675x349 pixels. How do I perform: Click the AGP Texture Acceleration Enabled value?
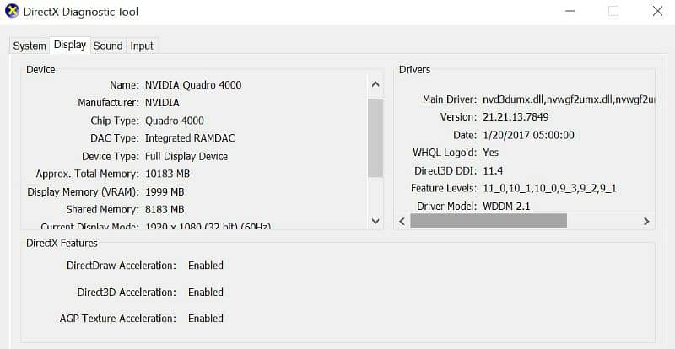[x=206, y=319]
